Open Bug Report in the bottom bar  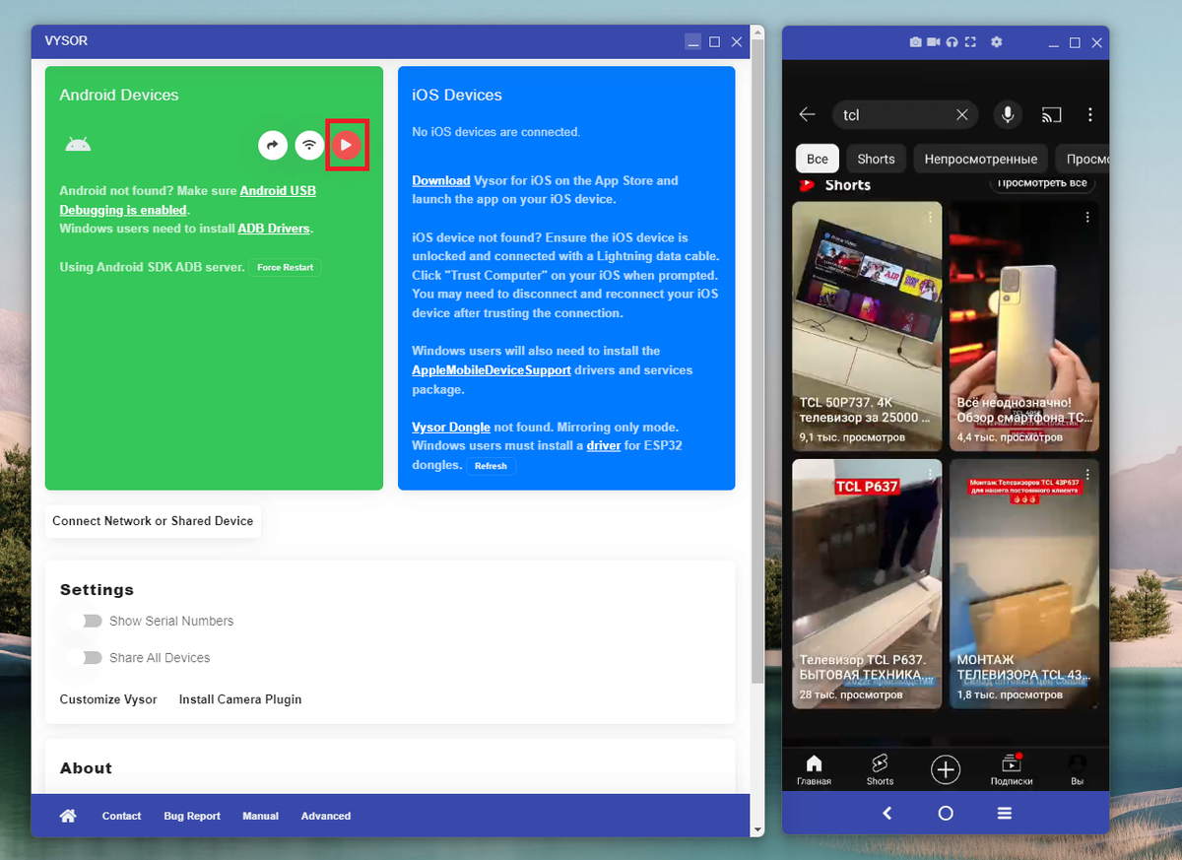click(192, 816)
